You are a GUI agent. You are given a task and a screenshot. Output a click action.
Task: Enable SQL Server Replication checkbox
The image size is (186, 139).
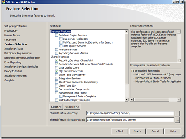[x=61, y=39]
